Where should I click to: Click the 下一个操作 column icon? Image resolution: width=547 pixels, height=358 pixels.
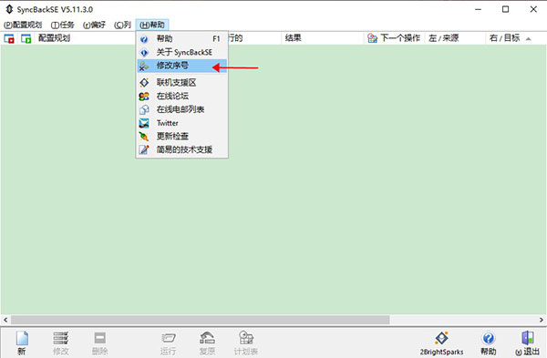click(372, 38)
